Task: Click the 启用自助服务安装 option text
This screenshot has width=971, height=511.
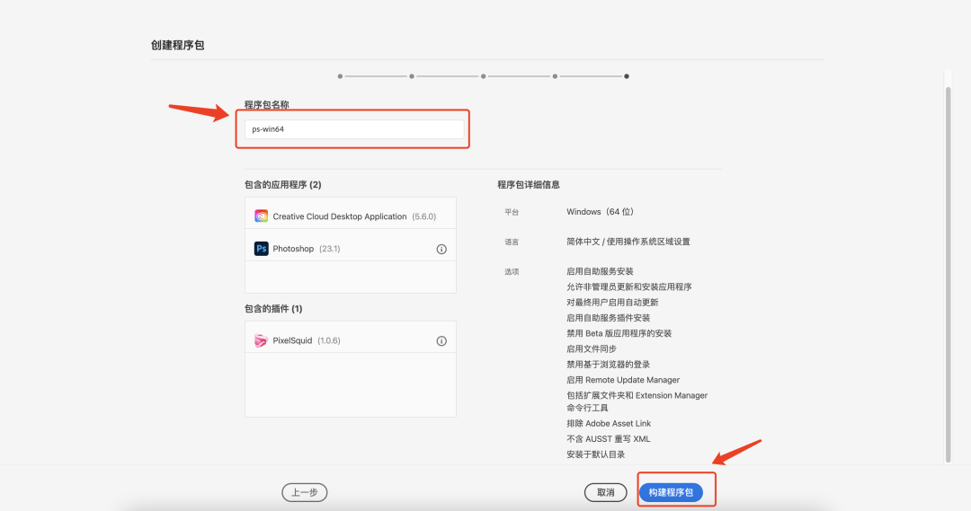Action: pyautogui.click(x=600, y=271)
